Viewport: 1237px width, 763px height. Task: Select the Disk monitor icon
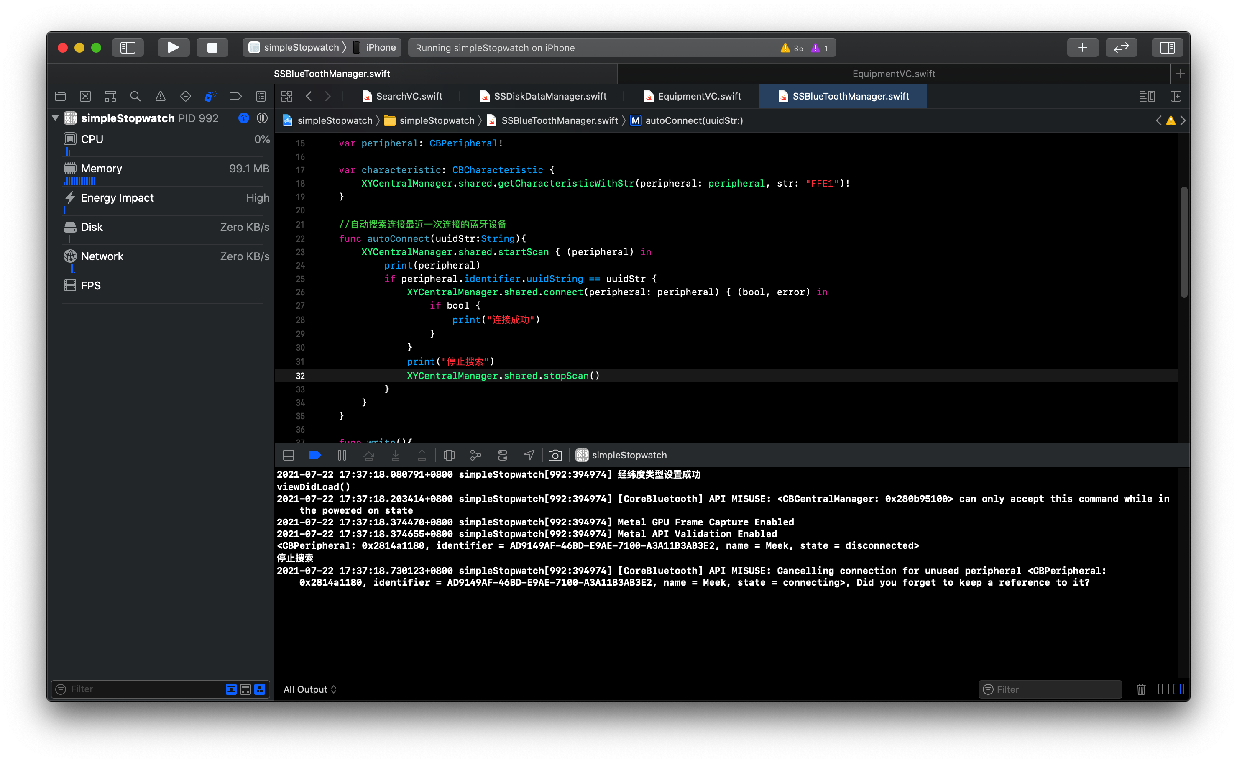(x=71, y=227)
